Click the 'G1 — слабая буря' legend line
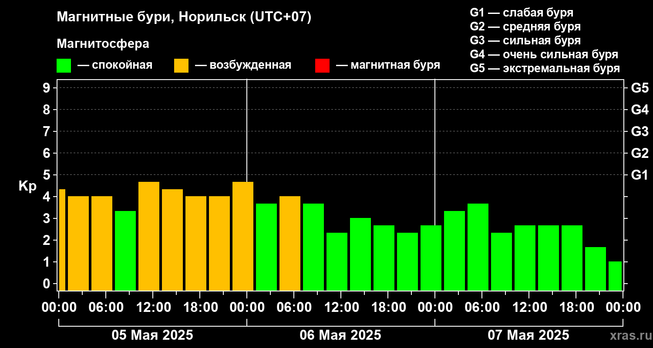Screen dimensions: 653x348 [x=522, y=13]
